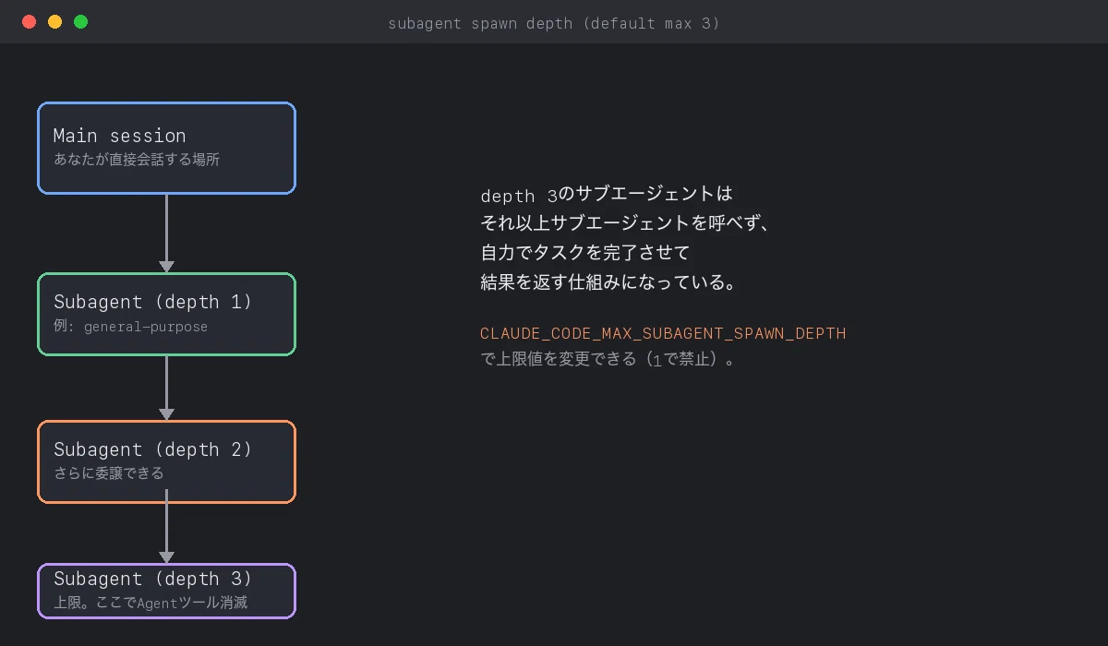Image resolution: width=1108 pixels, height=646 pixels.
Task: Click the 'depth 3のサブエージェントは' text line
Action: [x=607, y=194]
